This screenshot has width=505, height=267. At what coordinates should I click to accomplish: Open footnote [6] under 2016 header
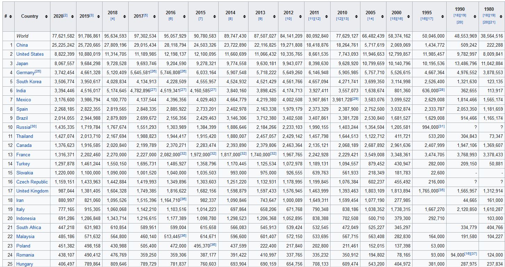171,19
